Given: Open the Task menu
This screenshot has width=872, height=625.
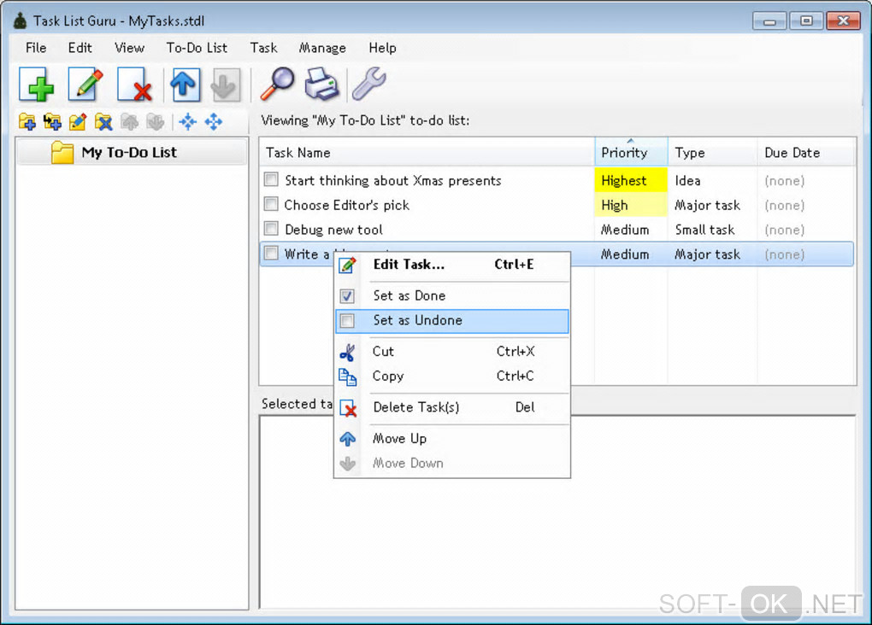Looking at the screenshot, I should (x=263, y=48).
